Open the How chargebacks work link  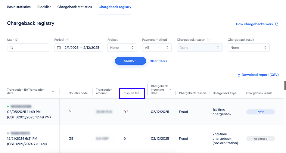(254, 24)
